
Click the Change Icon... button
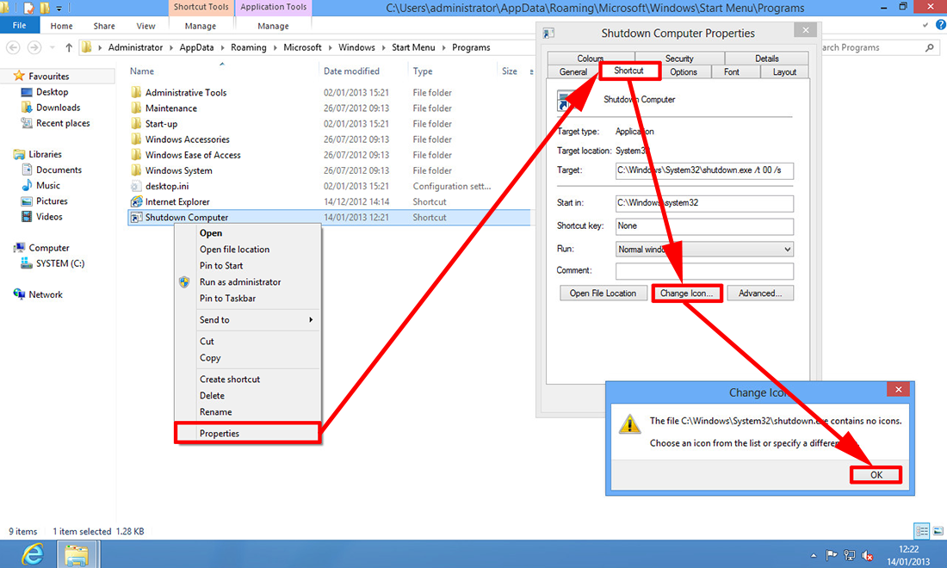(x=687, y=293)
